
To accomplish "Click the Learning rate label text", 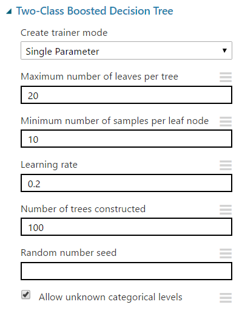I will tap(49, 165).
